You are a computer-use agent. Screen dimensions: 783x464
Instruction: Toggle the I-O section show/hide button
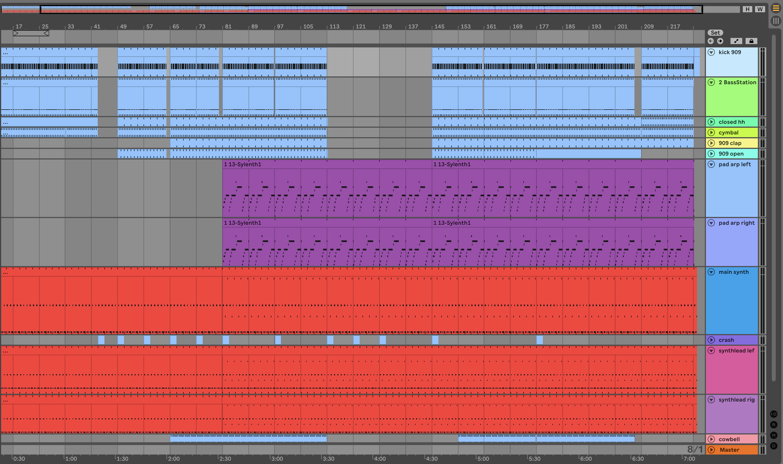pos(774,414)
